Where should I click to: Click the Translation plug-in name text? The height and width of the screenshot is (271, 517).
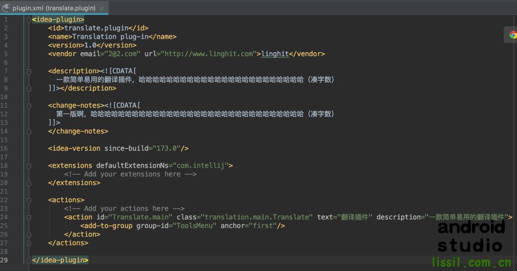coord(110,36)
